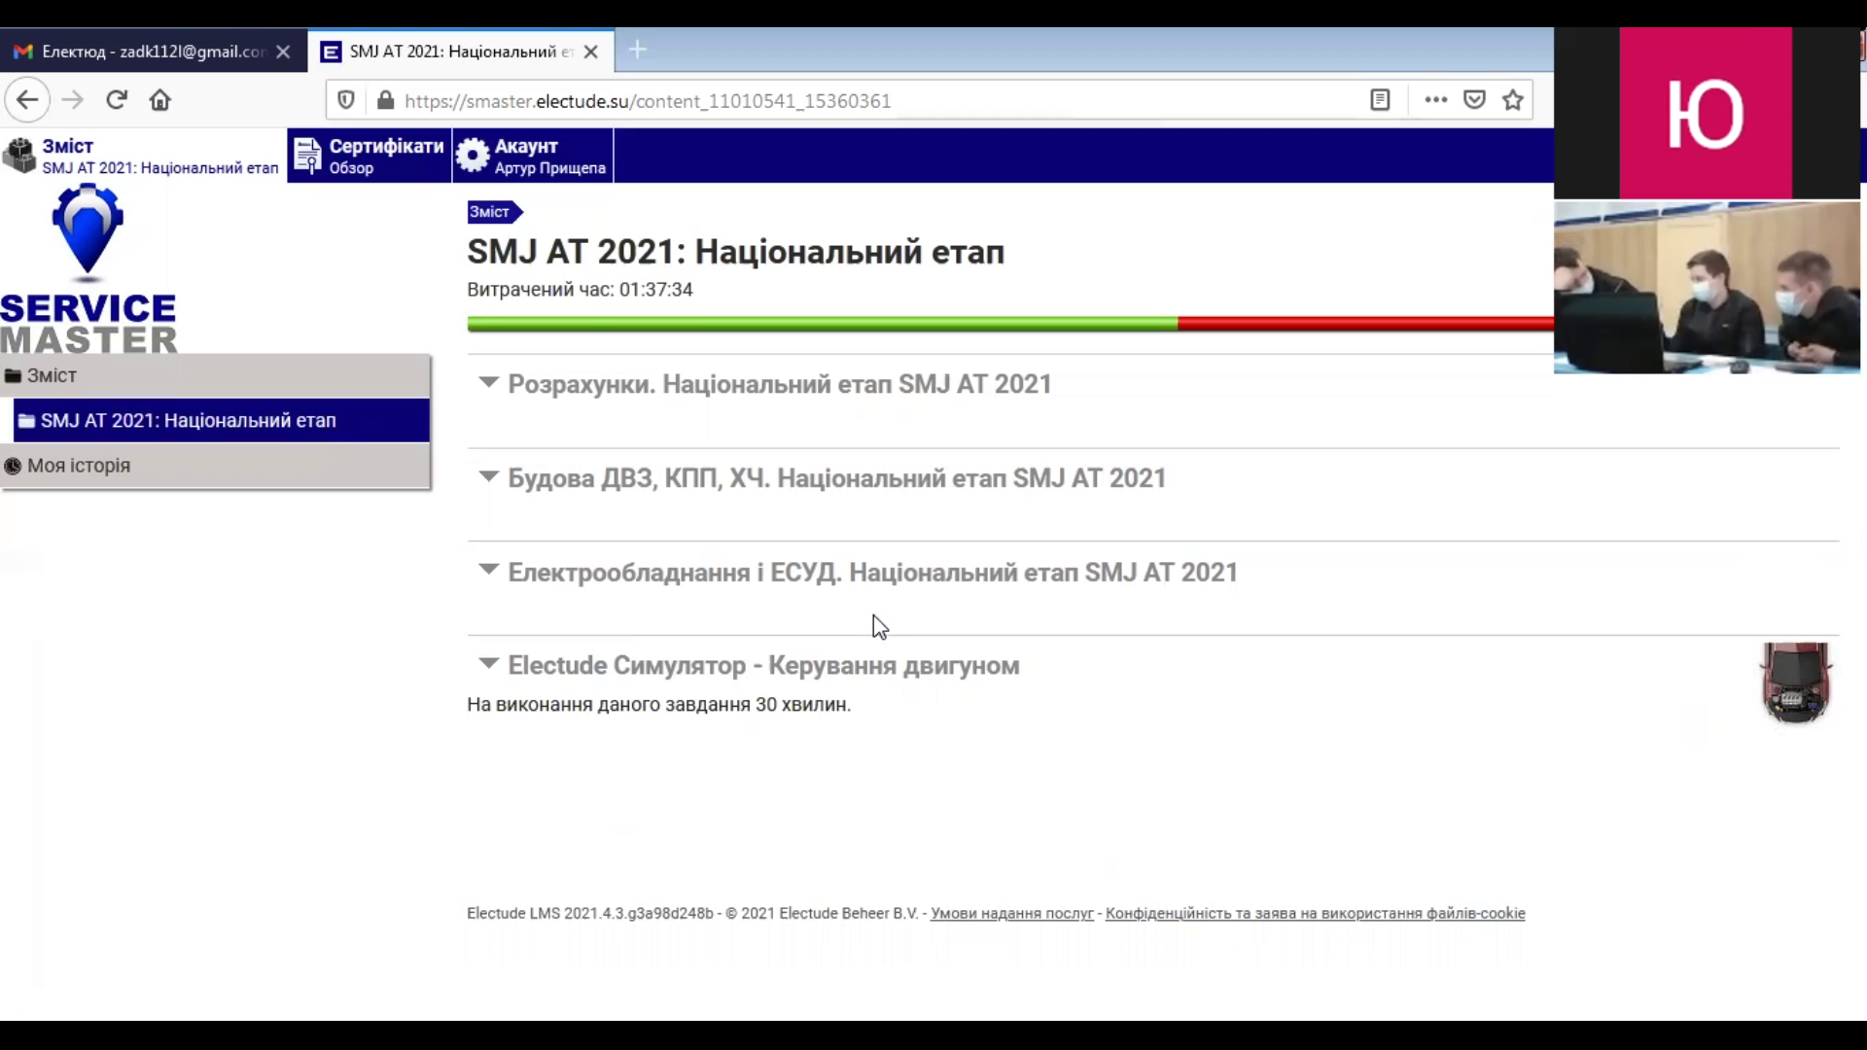Click the tracking protection shield icon
1867x1050 pixels.
click(x=346, y=100)
